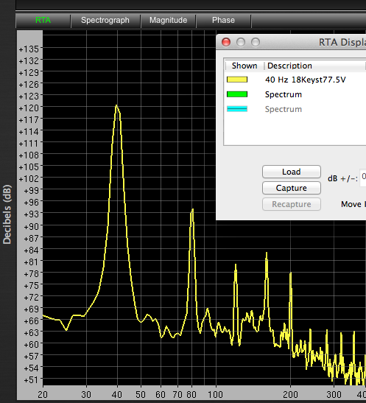Click the 100 frequency axis label

pos(215,394)
